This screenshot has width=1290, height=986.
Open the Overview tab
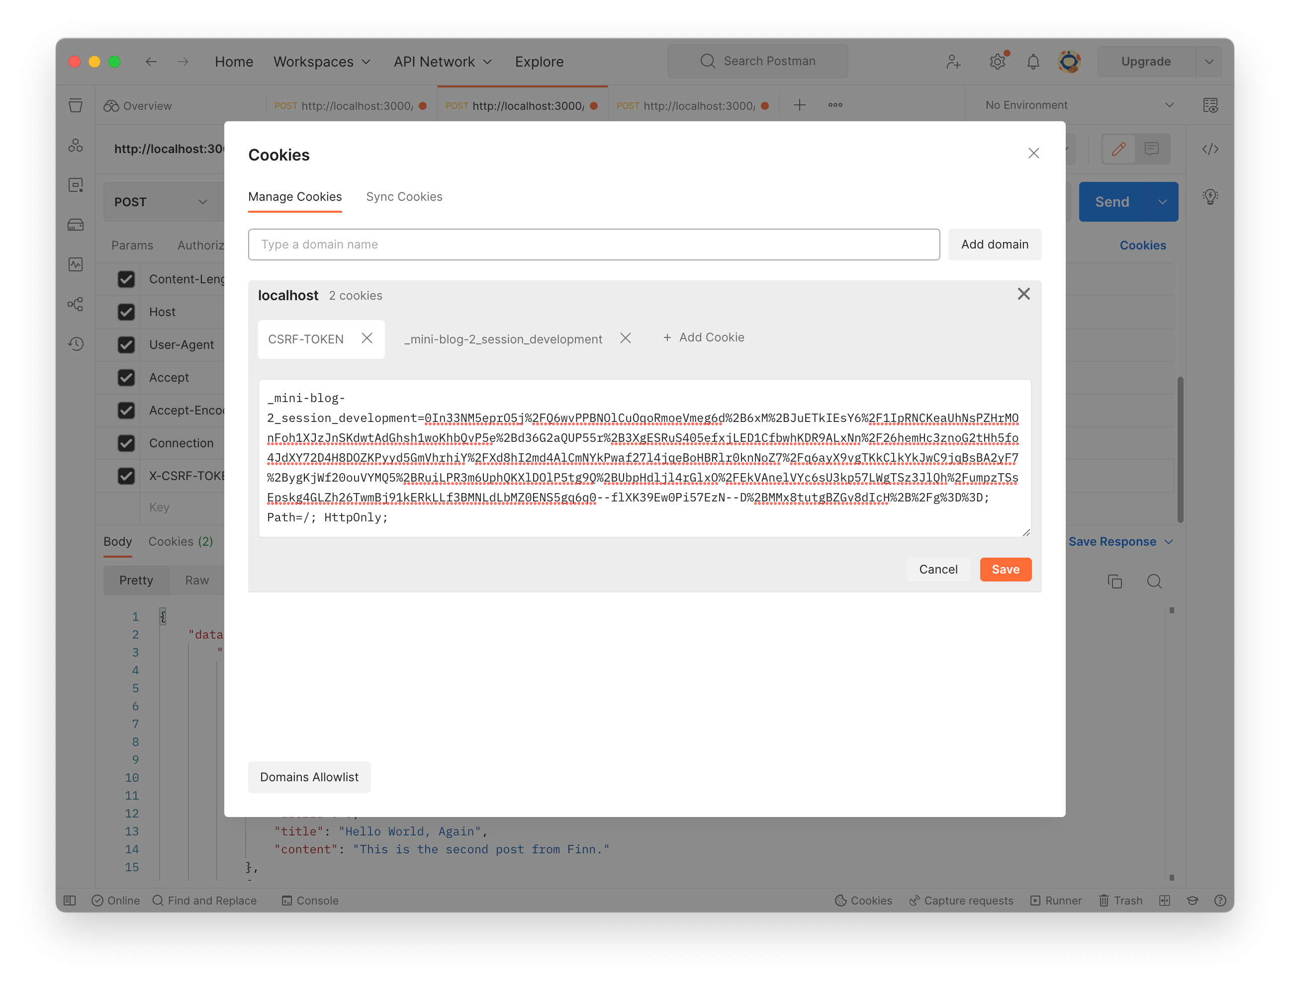(138, 106)
